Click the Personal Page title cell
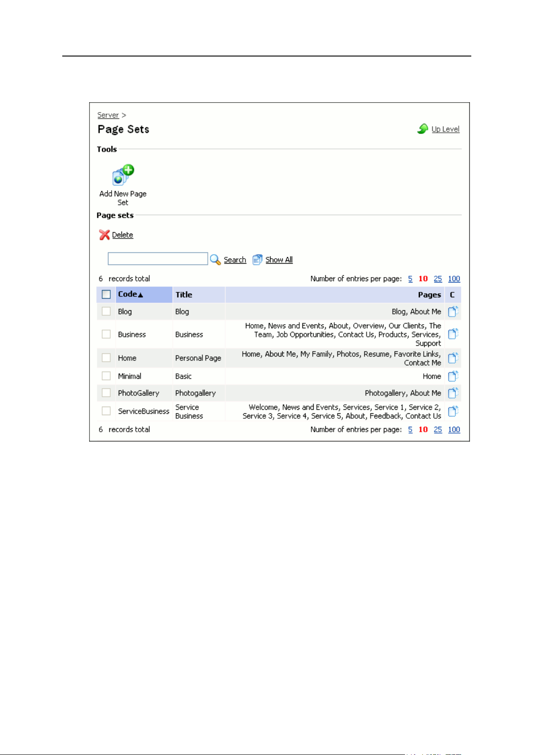This screenshot has height=755, width=534. click(198, 358)
